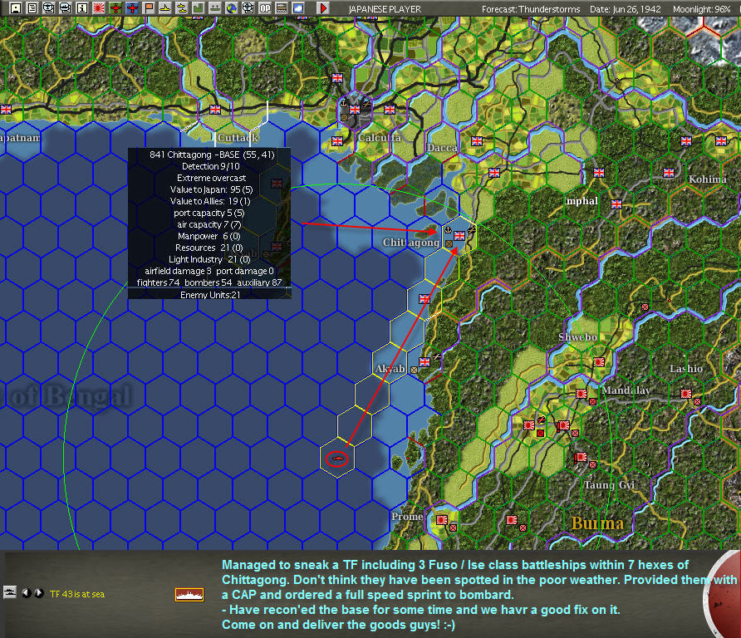The height and width of the screenshot is (638, 741).
Task: Click 'Light Industry 21 (0)' line
Action: (209, 259)
